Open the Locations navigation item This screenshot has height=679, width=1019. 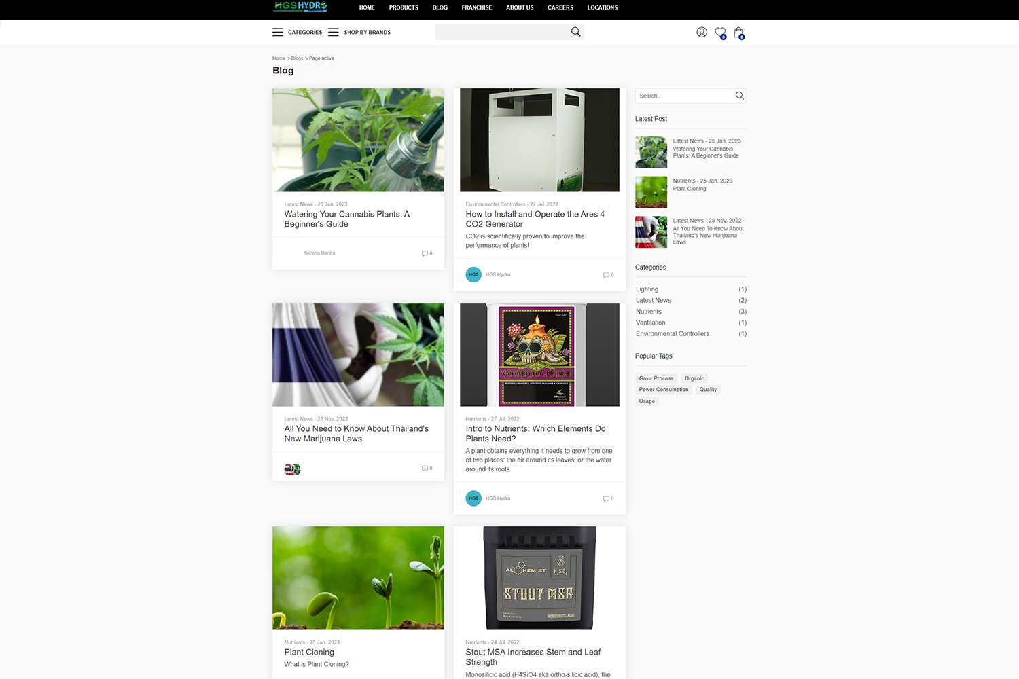click(602, 7)
